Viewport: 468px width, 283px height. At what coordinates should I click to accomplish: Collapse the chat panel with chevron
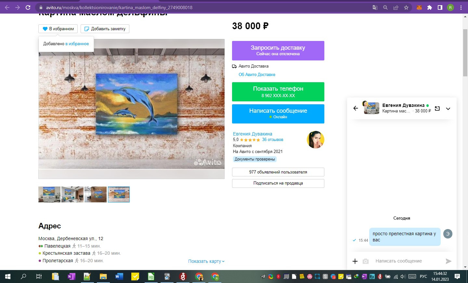(x=448, y=109)
